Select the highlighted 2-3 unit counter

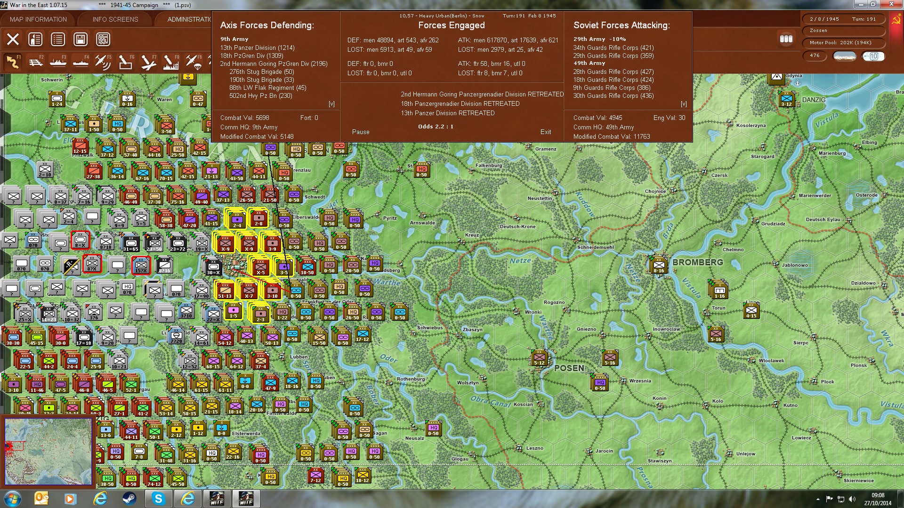coord(260,314)
